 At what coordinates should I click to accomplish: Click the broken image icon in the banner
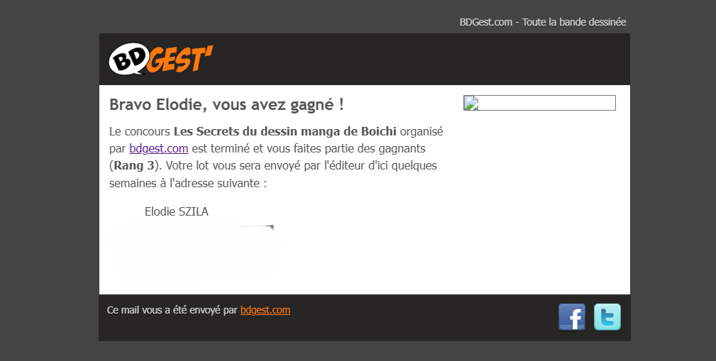(471, 103)
